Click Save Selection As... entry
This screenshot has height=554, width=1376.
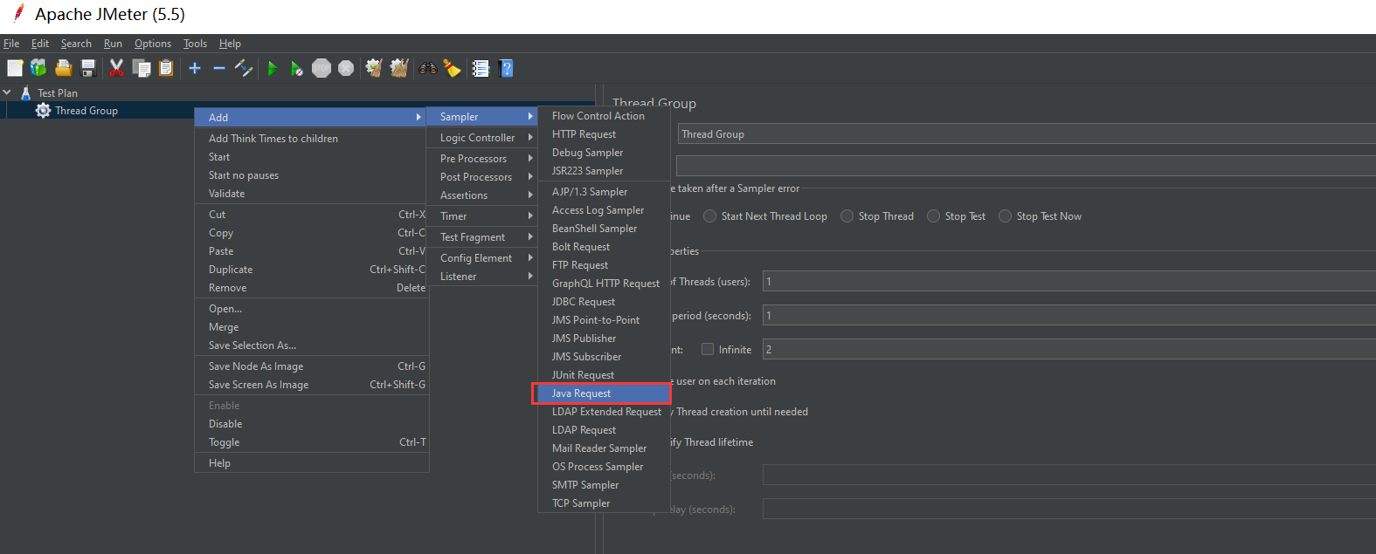coord(311,345)
